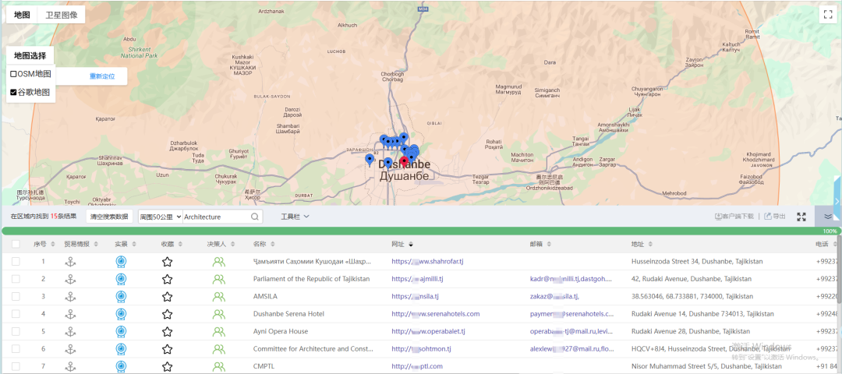Click 清空搜索数据 button
The height and width of the screenshot is (374, 842).
(x=110, y=217)
